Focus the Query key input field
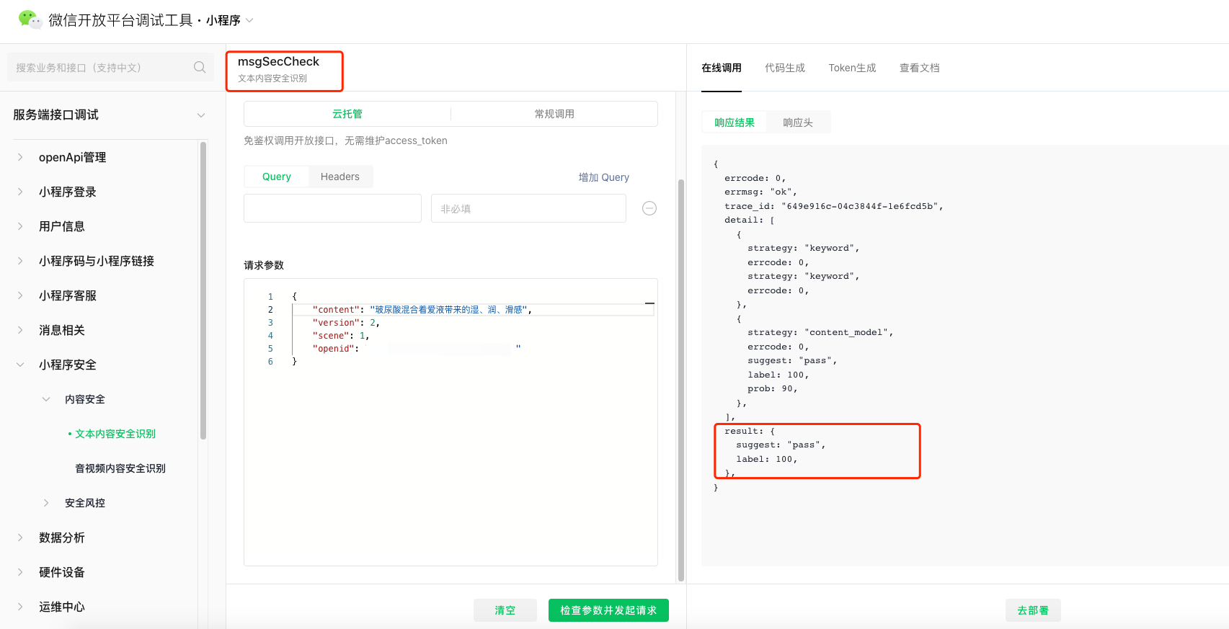The image size is (1229, 629). coord(332,208)
